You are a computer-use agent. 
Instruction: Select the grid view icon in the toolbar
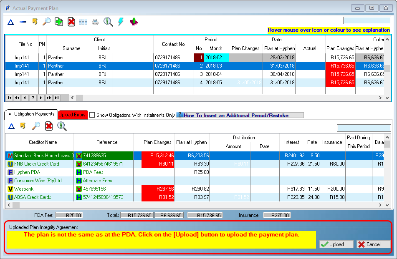[83, 21]
